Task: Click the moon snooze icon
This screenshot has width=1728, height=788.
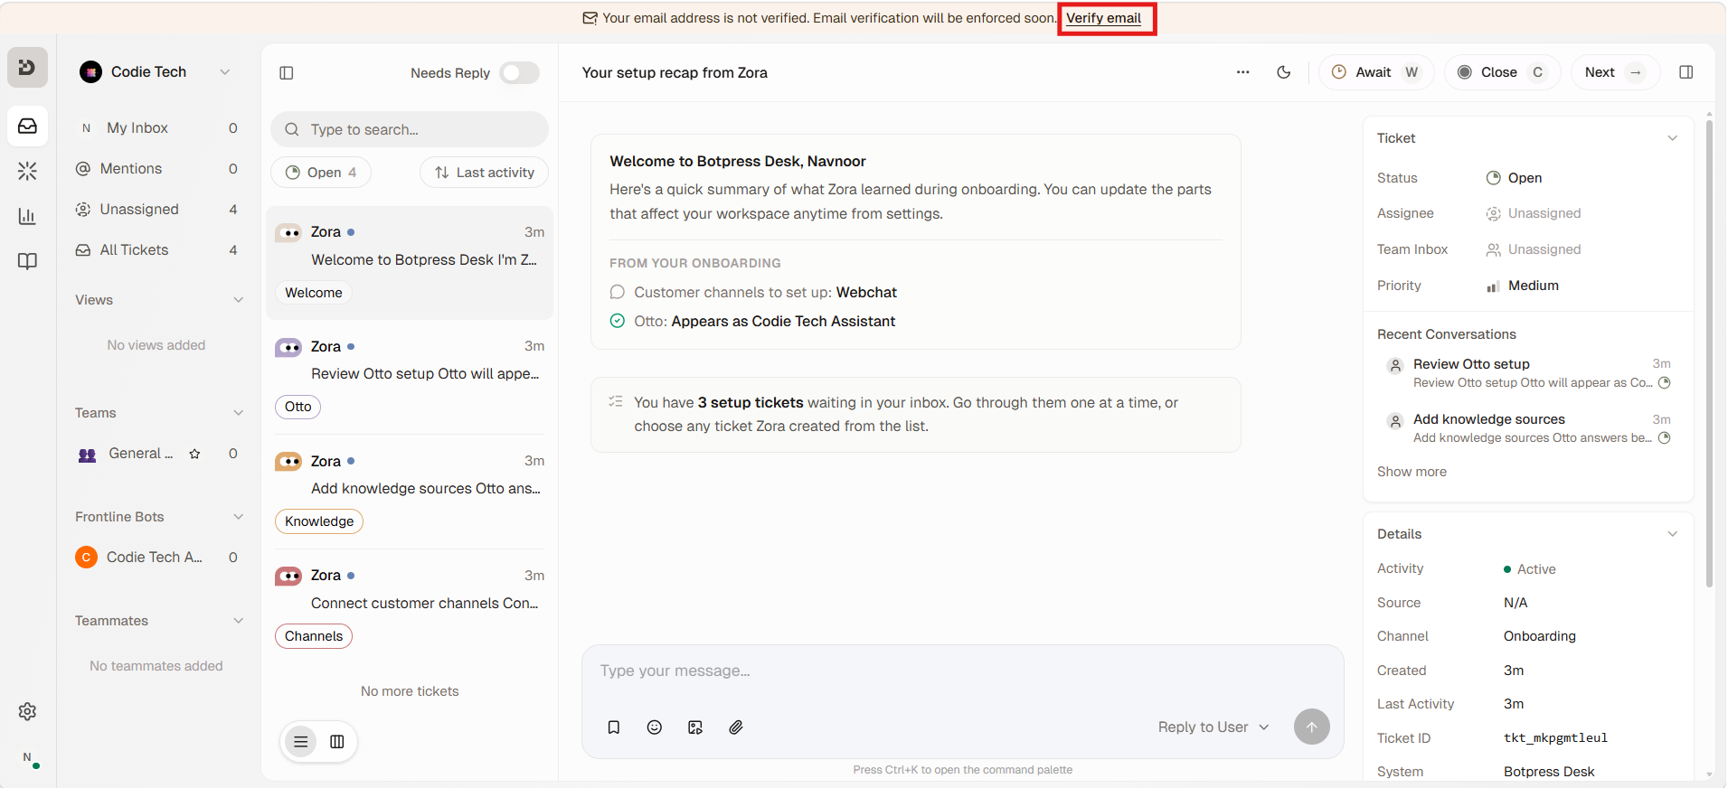Action: 1283,72
